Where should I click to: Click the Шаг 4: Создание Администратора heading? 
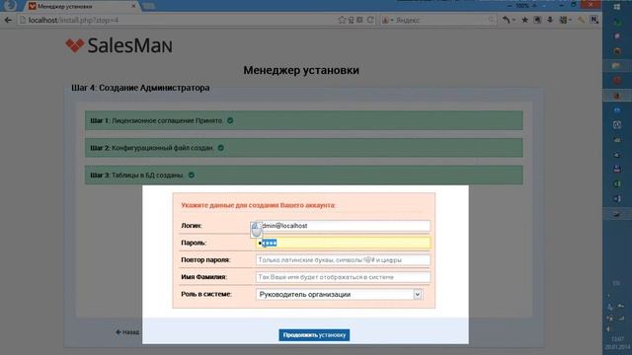click(x=140, y=88)
